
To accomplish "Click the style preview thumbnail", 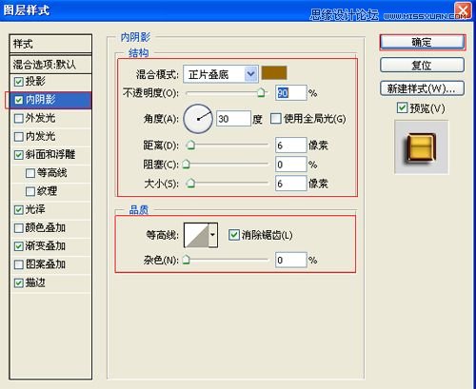I will tap(422, 146).
